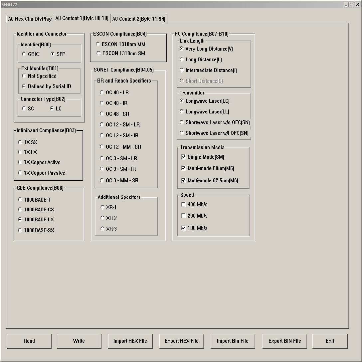This screenshot has width=362, height=362.
Task: Set connector type to SC
Action: (24, 108)
